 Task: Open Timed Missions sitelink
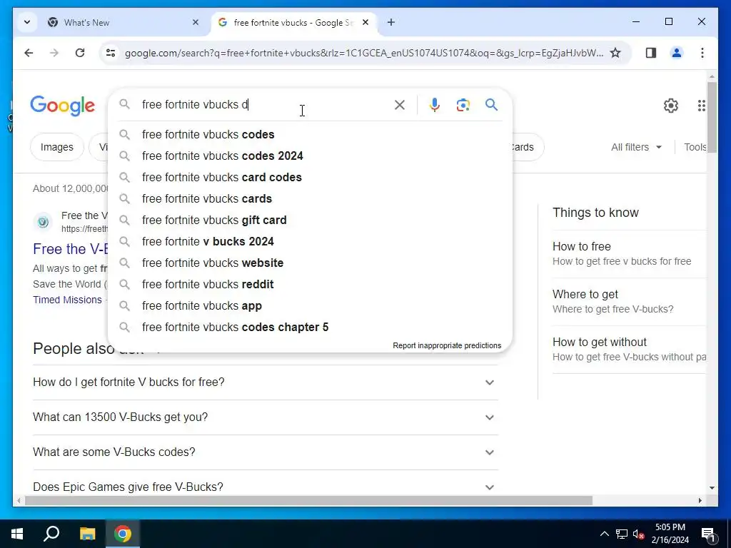point(67,300)
